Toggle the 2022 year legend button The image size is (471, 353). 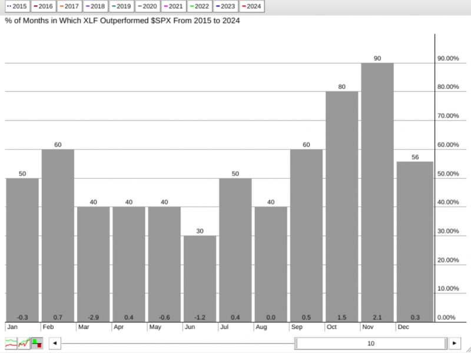tap(200, 6)
